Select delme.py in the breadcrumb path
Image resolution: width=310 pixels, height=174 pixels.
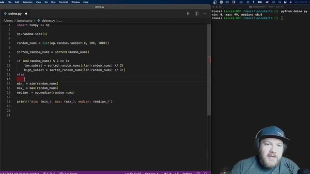[48, 20]
